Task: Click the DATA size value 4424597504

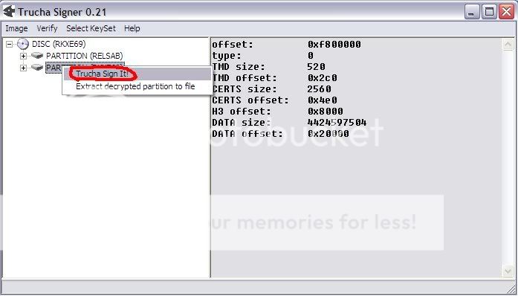Action: 337,123
